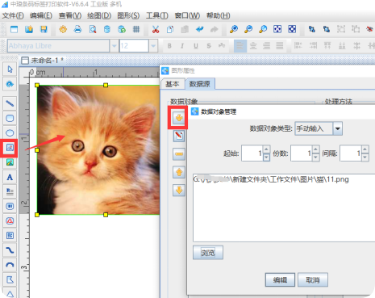The height and width of the screenshot is (298, 375).
Task: Open the 工具(T) menu
Action: click(x=157, y=15)
